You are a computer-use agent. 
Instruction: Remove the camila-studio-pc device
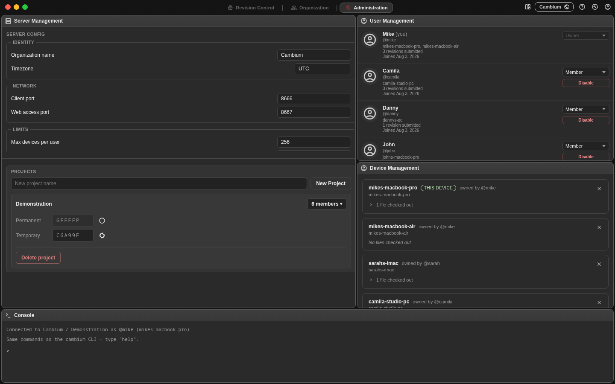coord(599,303)
